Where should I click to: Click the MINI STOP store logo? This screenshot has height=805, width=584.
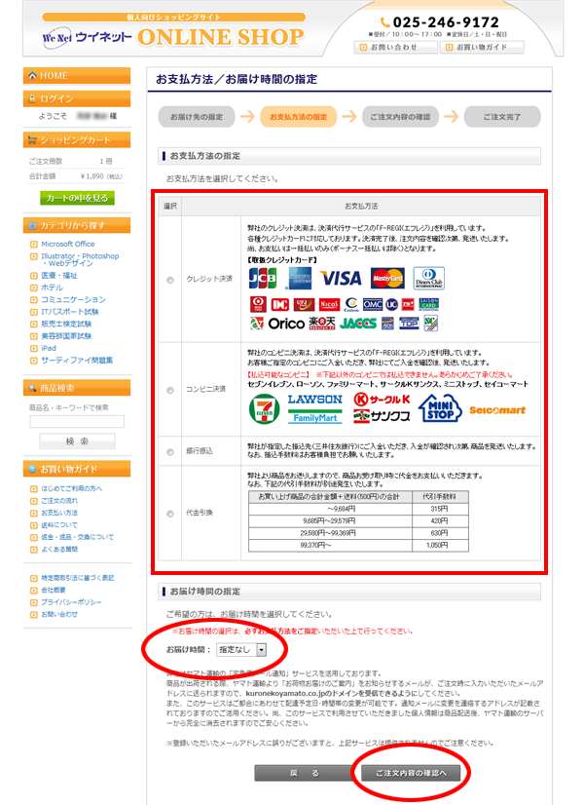pyautogui.click(x=440, y=408)
